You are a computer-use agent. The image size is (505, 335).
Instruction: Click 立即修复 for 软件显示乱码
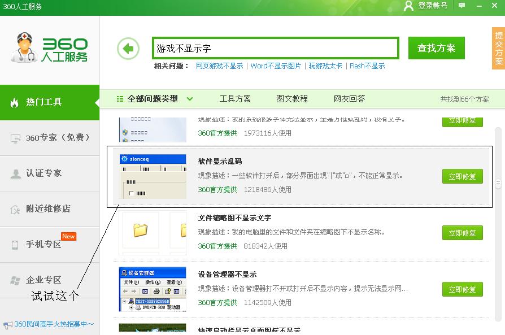point(463,176)
